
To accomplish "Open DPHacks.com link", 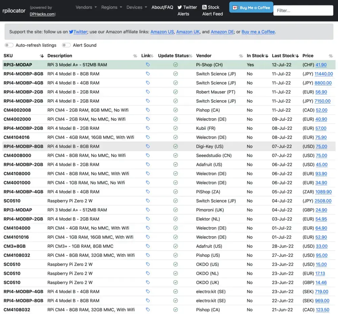I will pos(42,14).
